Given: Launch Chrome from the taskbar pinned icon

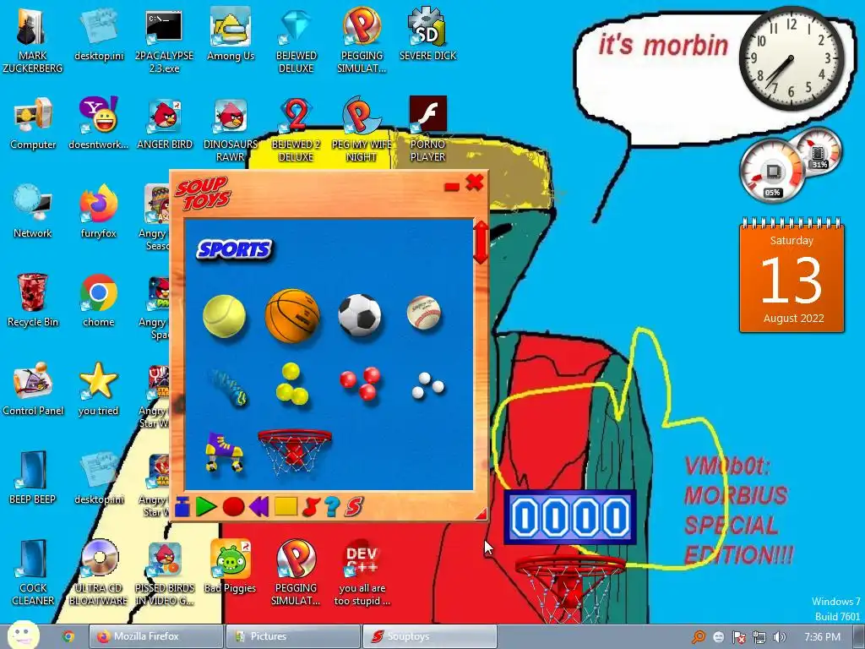Looking at the screenshot, I should 68,636.
